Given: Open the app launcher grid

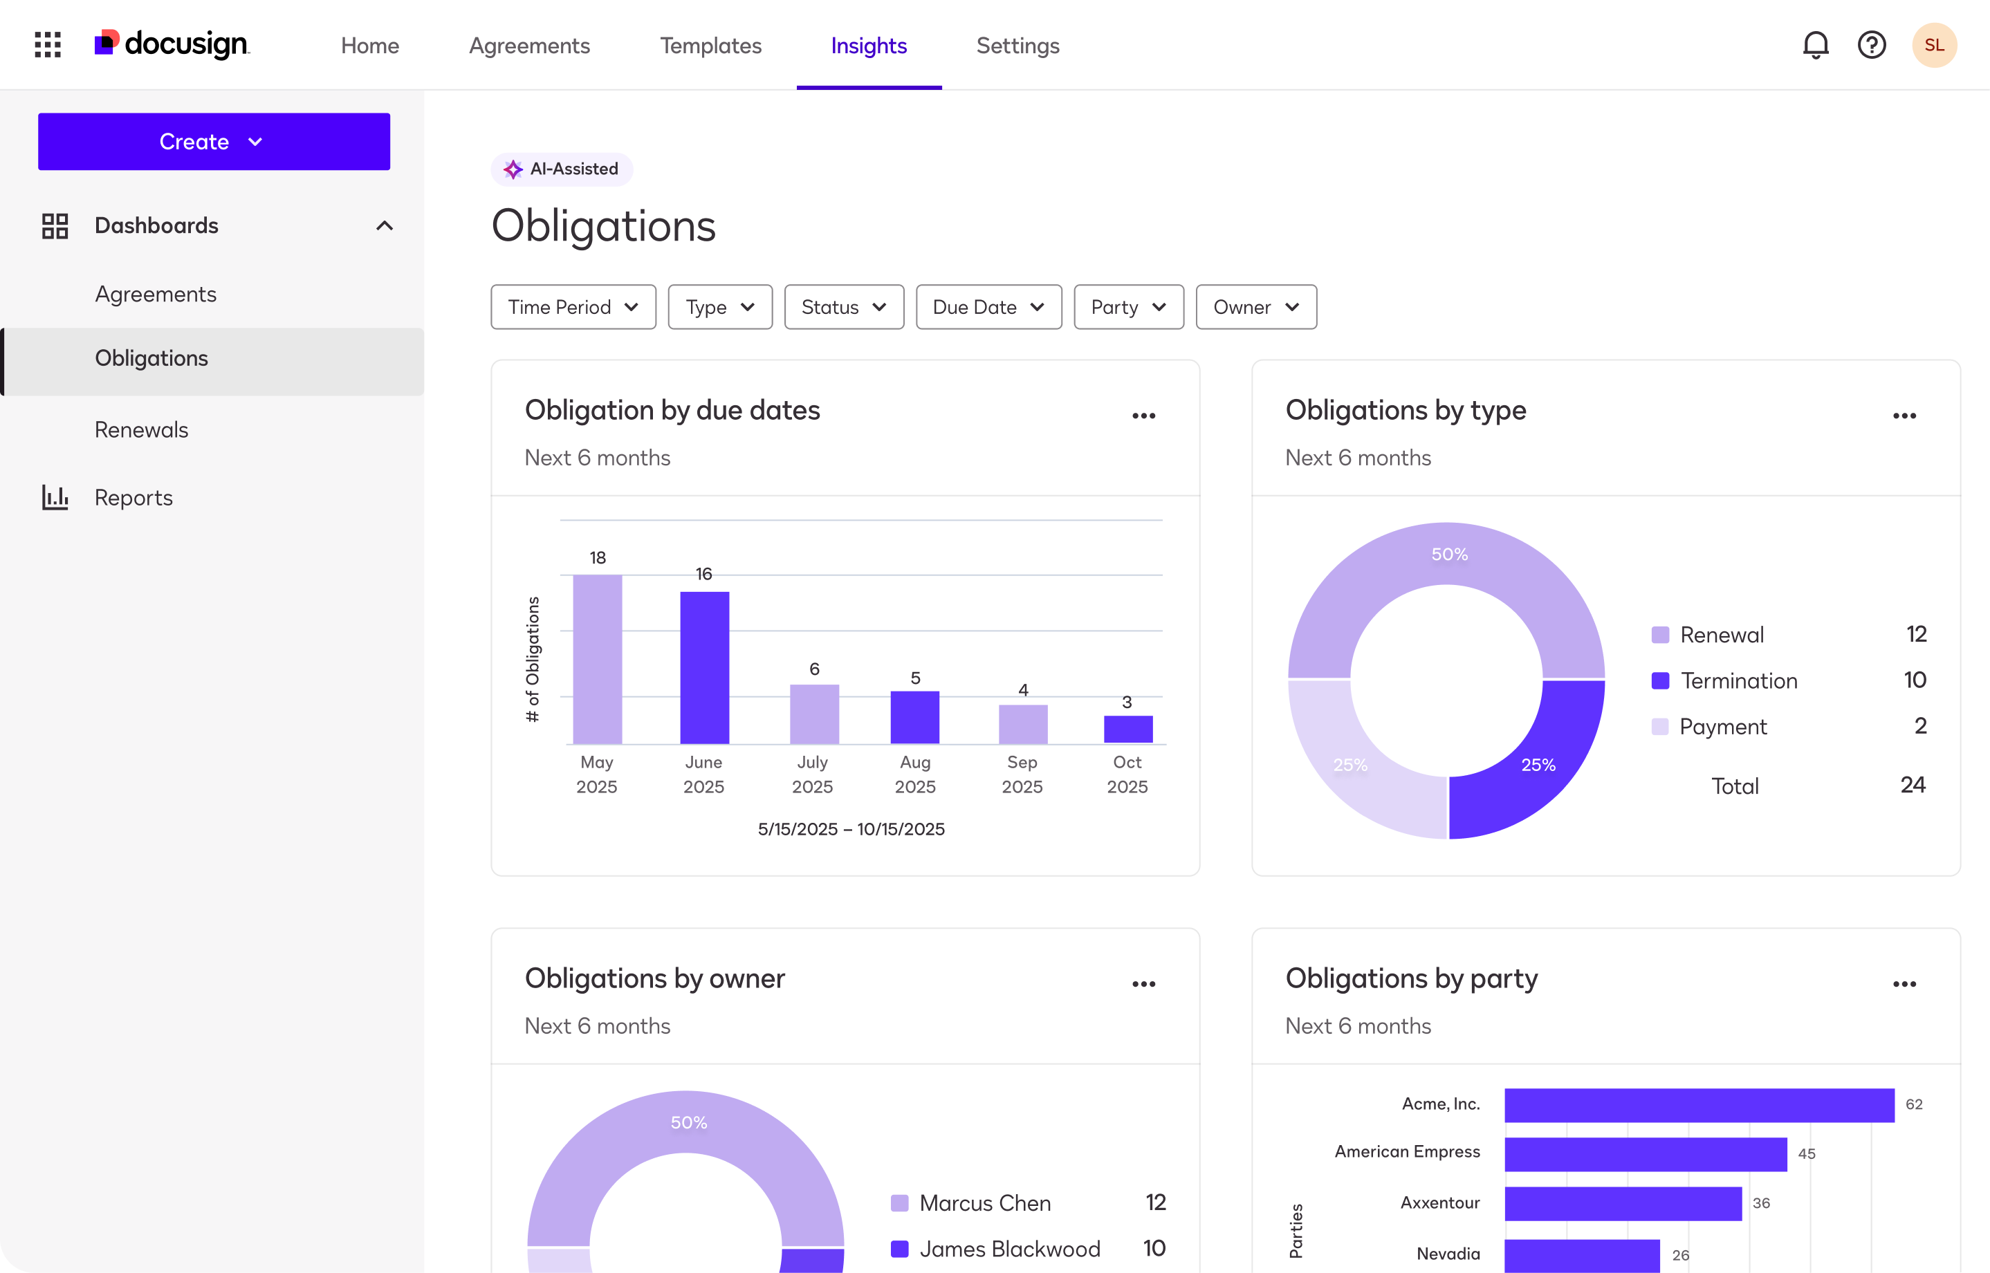Looking at the screenshot, I should coord(47,45).
